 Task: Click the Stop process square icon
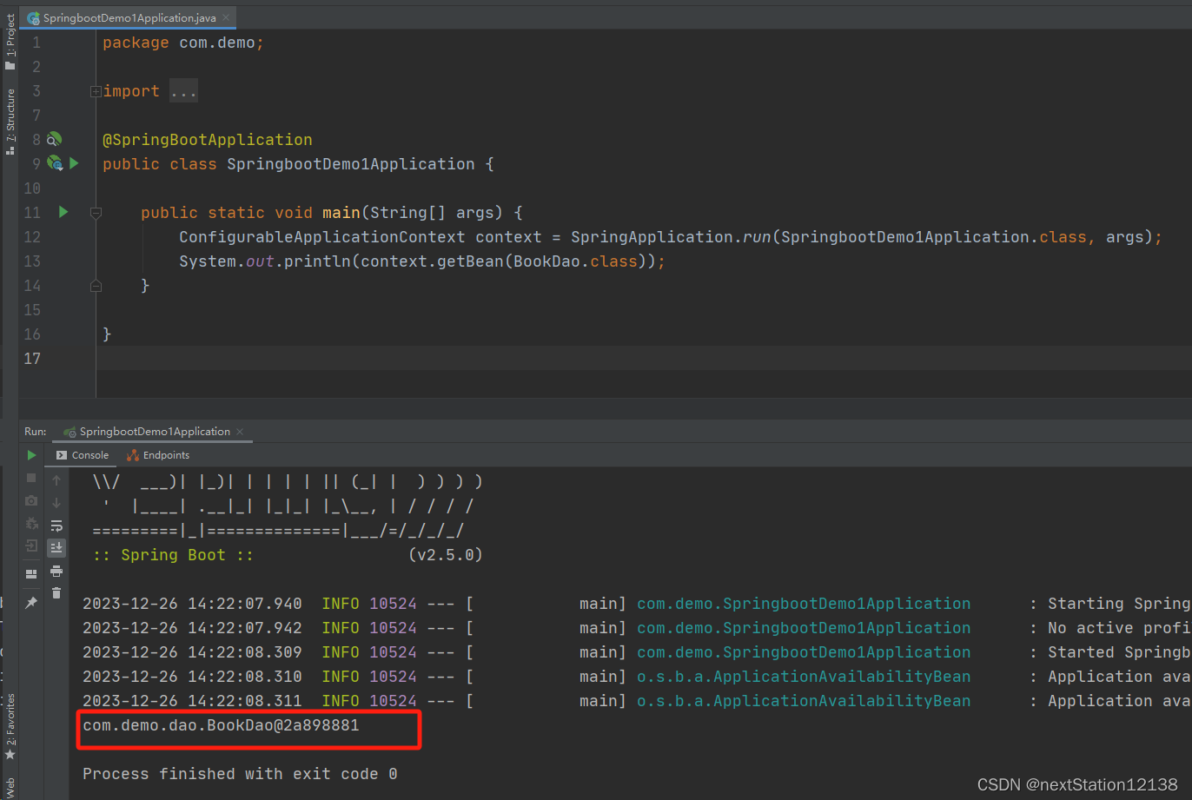point(32,478)
